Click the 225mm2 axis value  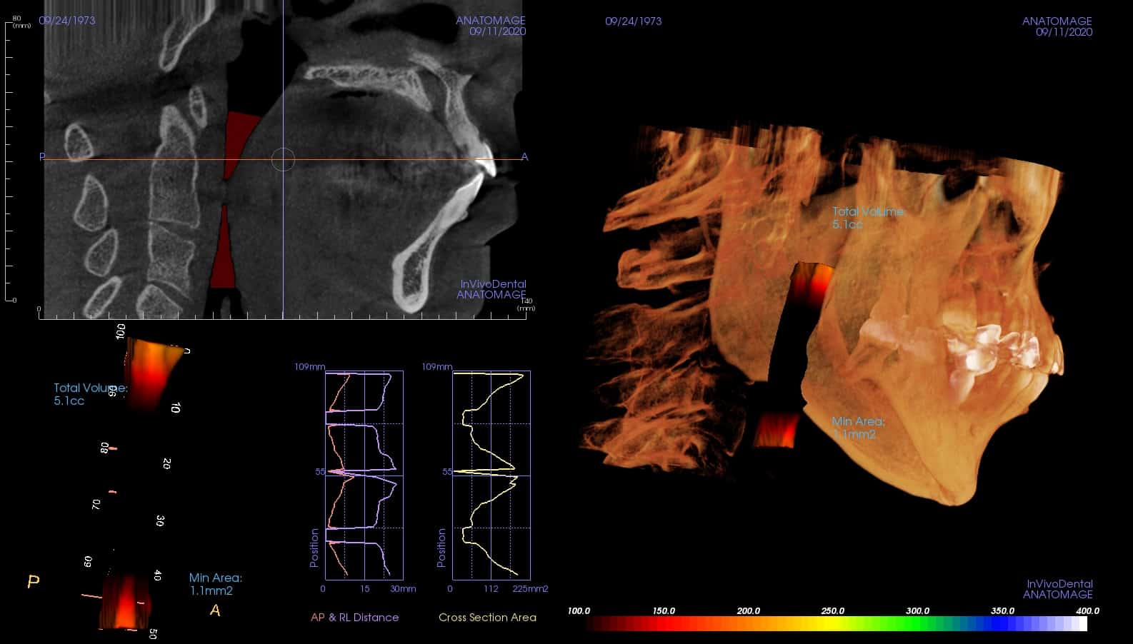point(530,589)
